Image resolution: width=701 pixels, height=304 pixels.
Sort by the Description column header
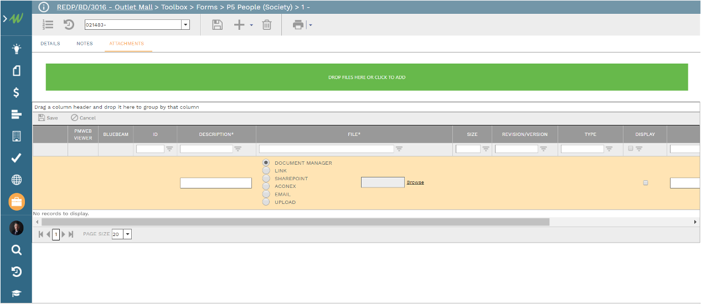pyautogui.click(x=217, y=134)
